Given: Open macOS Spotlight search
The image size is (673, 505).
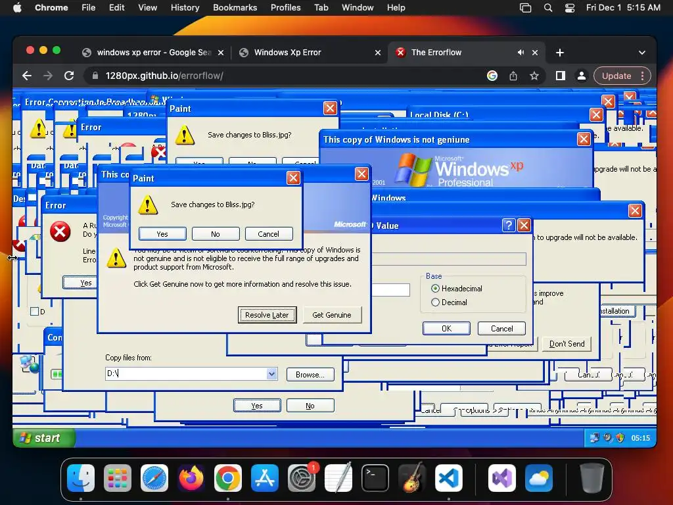Looking at the screenshot, I should pyautogui.click(x=548, y=8).
